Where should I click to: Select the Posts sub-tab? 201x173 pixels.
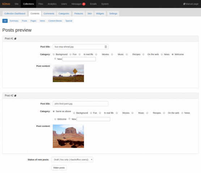(24, 21)
